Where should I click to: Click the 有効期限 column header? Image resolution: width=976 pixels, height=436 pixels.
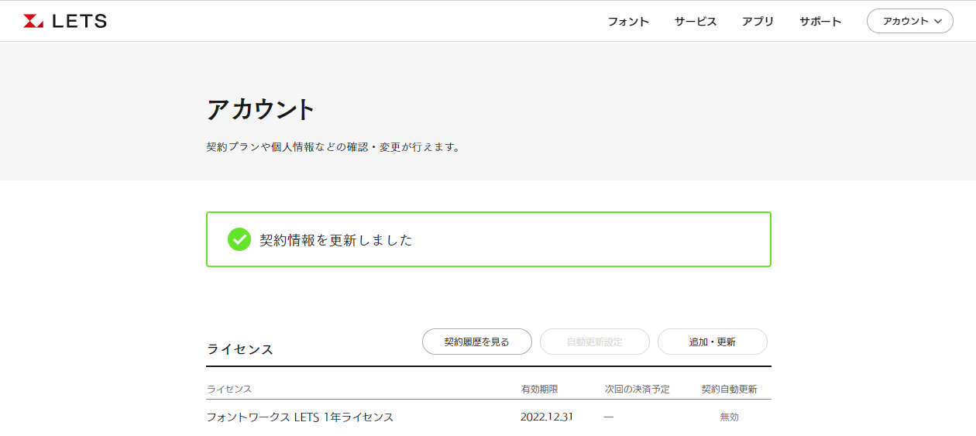540,389
